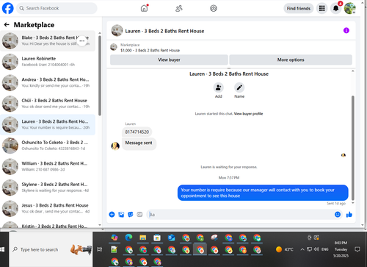Click the conversation list scrollbar
The width and height of the screenshot is (367, 267).
(100, 76)
